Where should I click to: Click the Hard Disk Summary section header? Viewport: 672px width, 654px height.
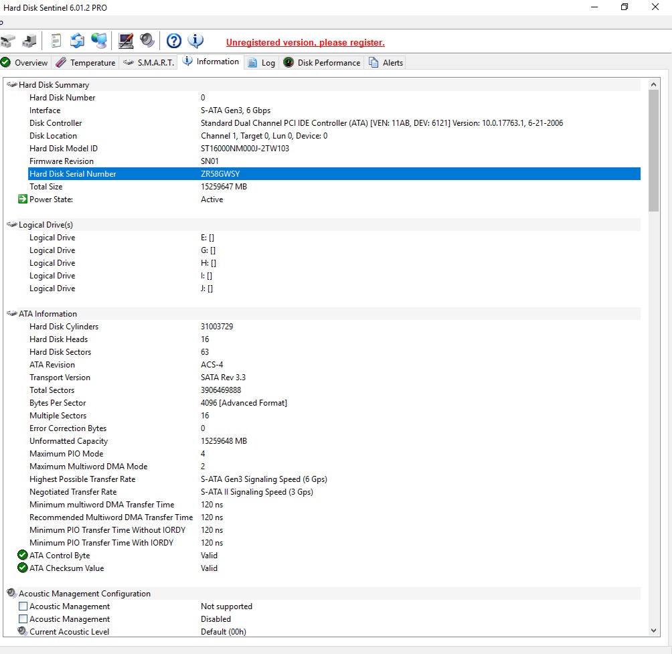coord(323,85)
